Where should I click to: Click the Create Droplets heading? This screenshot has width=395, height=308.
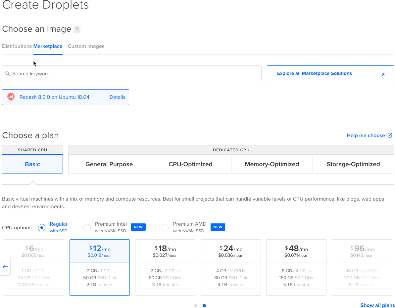coord(45,5)
